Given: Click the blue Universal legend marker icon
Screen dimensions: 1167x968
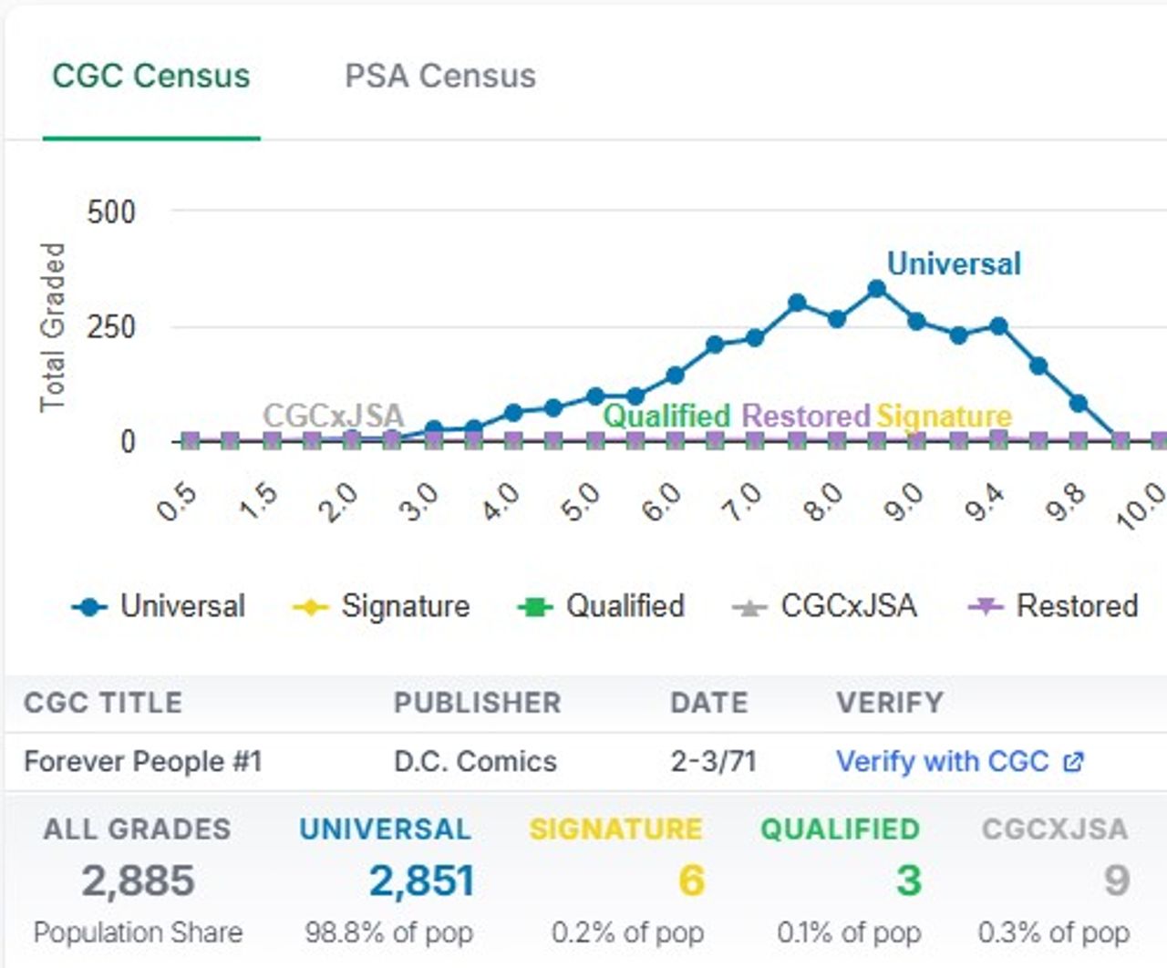Looking at the screenshot, I should coord(89,607).
